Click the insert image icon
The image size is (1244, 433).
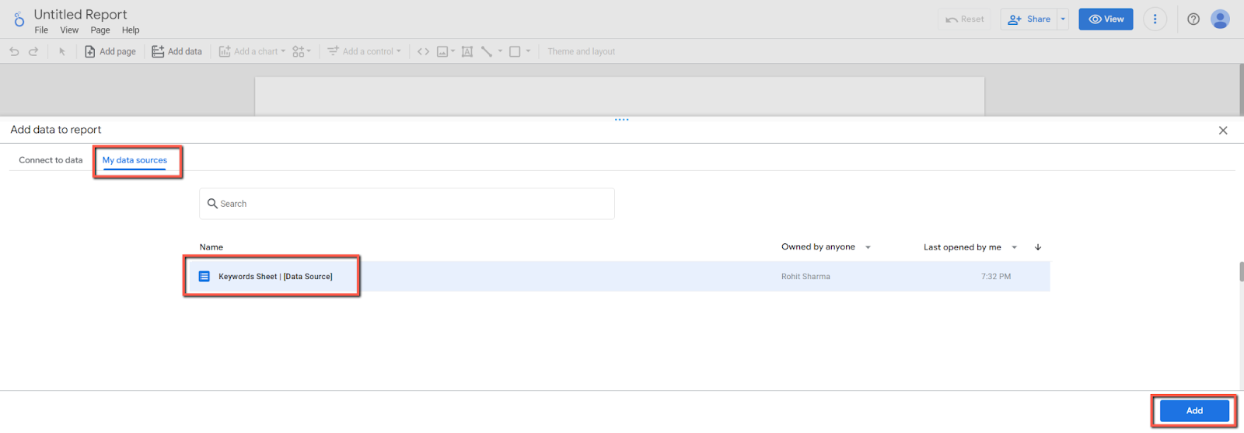(x=442, y=51)
